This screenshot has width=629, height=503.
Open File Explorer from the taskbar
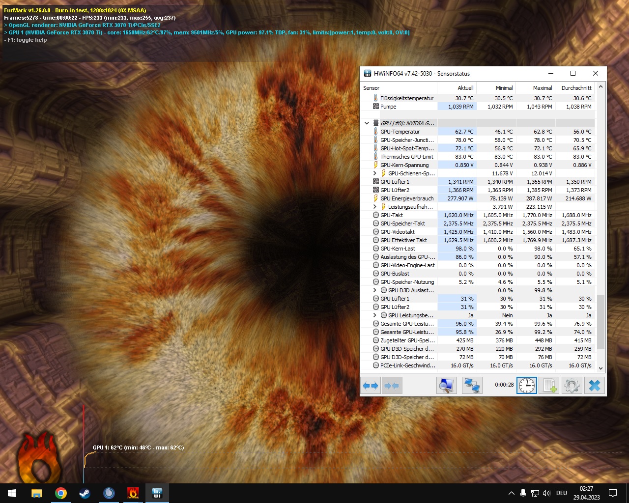click(37, 493)
